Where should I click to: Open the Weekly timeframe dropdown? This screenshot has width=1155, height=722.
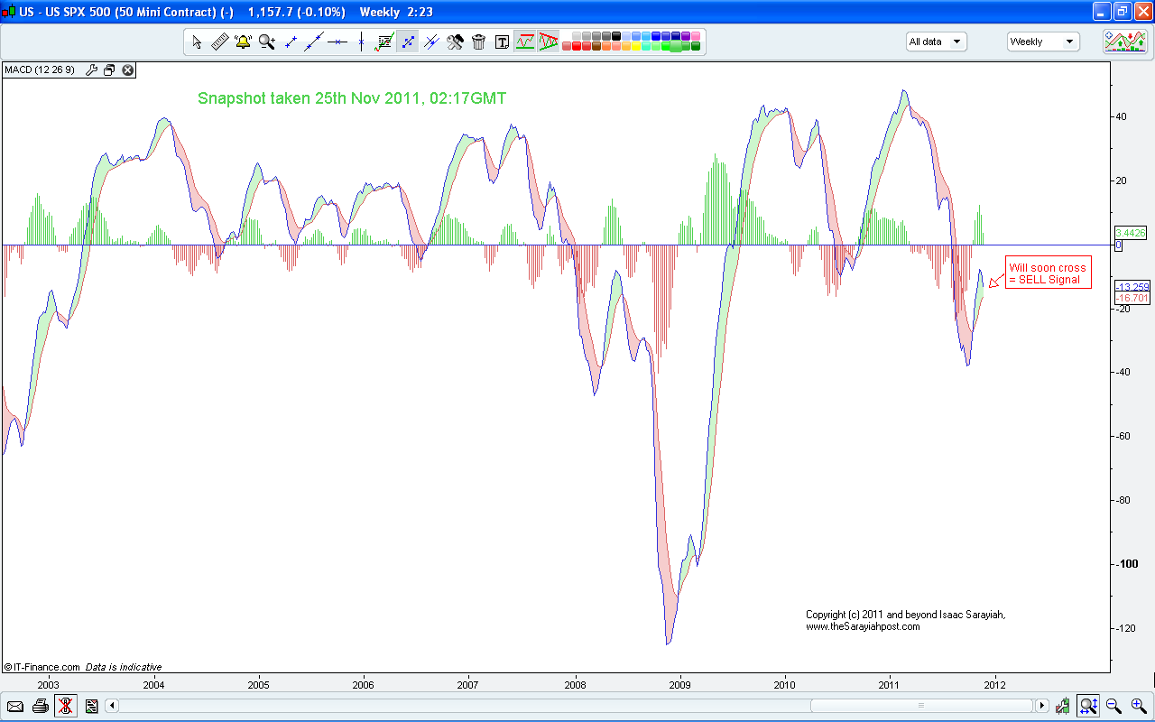tap(1042, 42)
